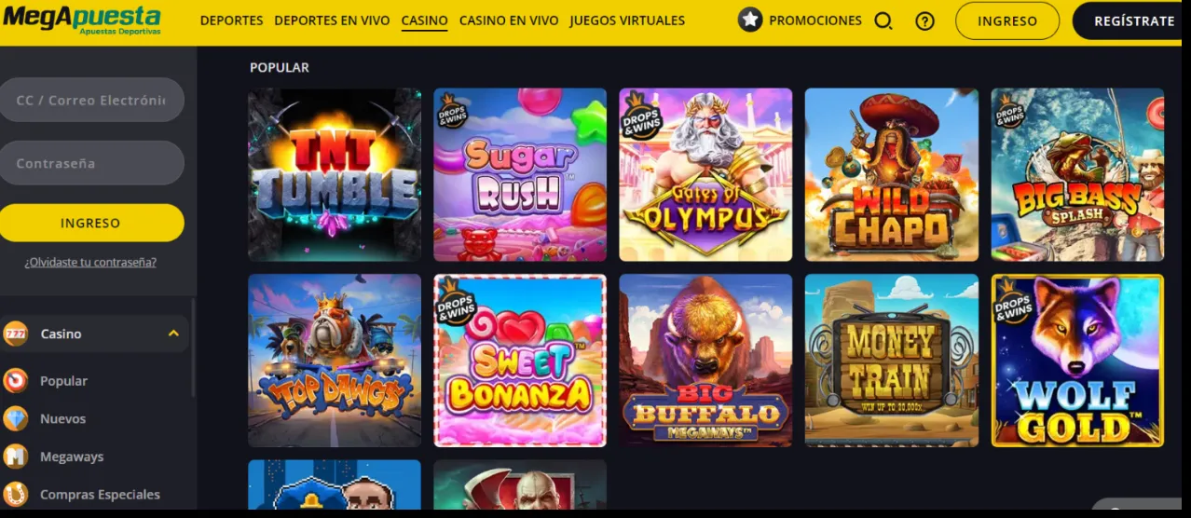Open the forgot password link
The height and width of the screenshot is (518, 1191).
[90, 262]
